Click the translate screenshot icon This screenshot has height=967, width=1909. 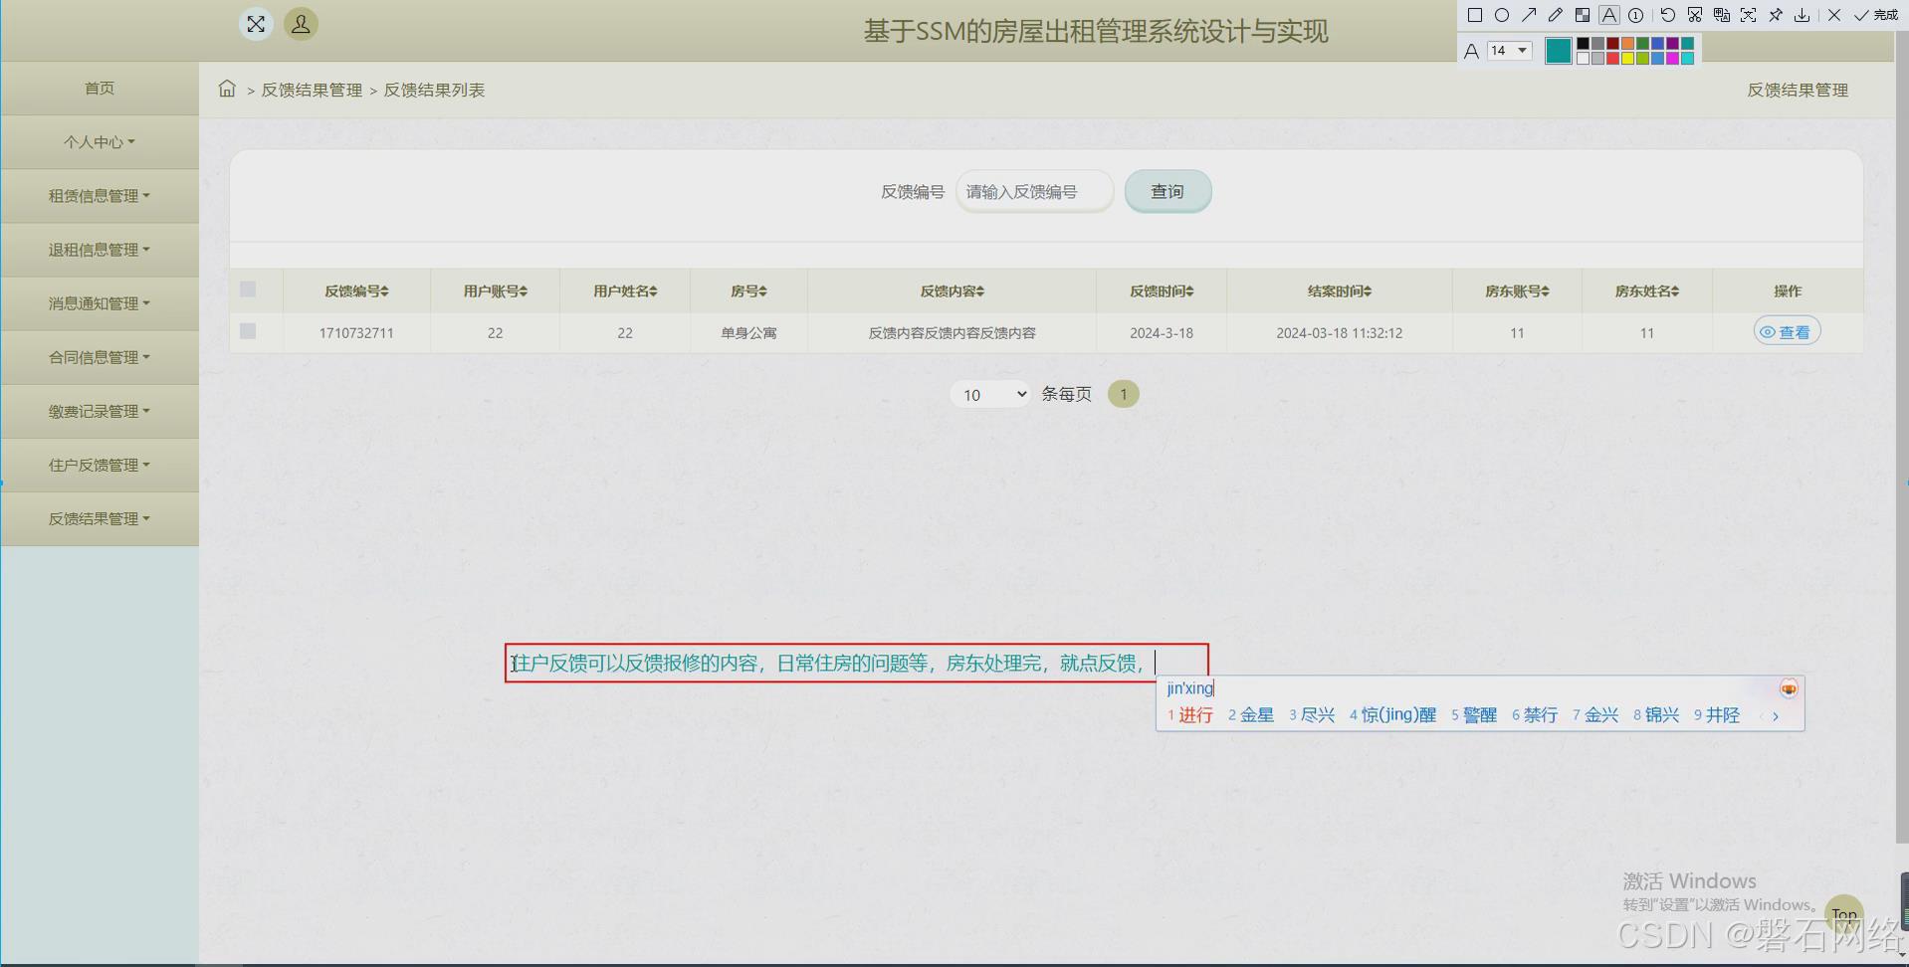pyautogui.click(x=1722, y=15)
